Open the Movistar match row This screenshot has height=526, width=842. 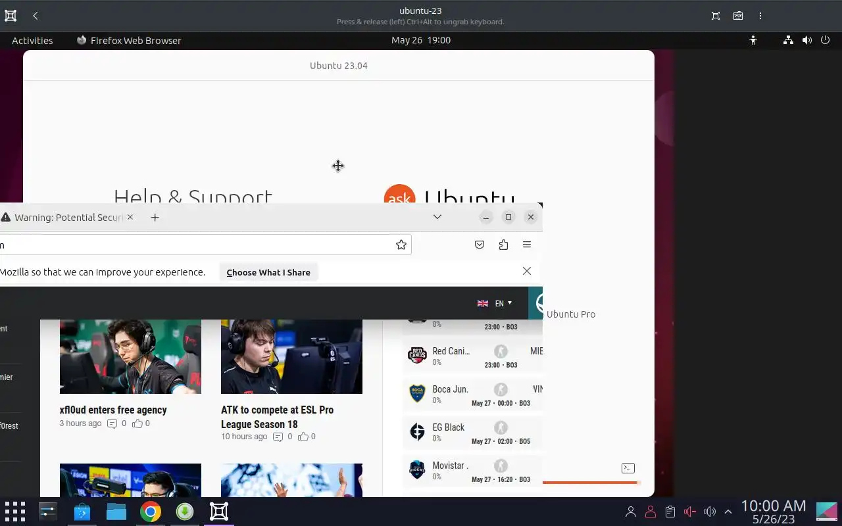(x=472, y=471)
